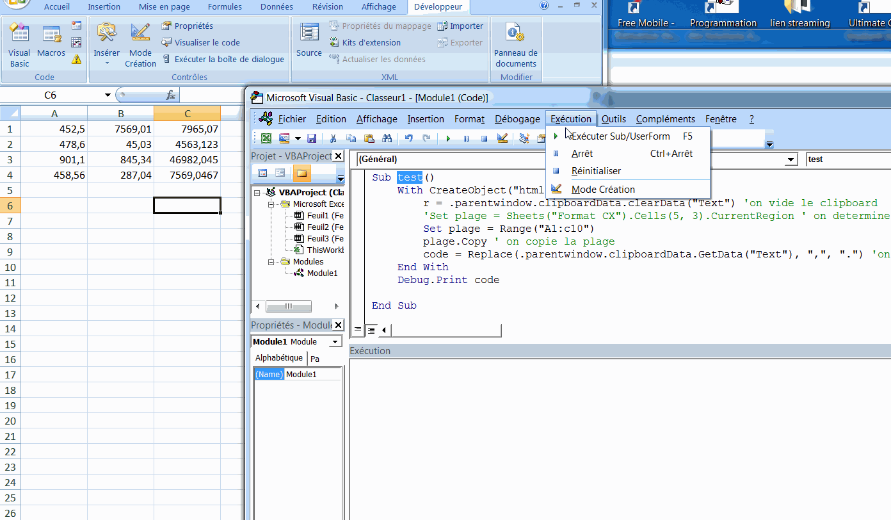Cut selection with scissors icon
This screenshot has height=520, width=891.
[x=333, y=138]
